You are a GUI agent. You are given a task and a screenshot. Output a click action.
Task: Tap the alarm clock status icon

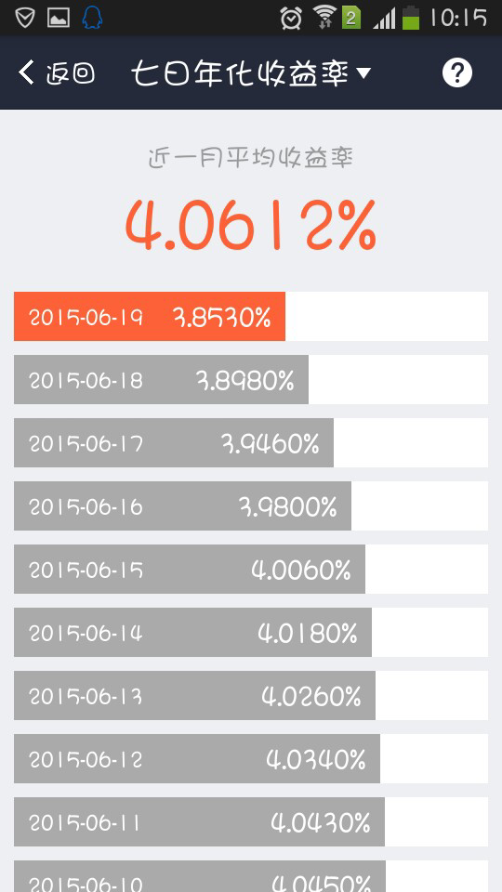tap(291, 19)
